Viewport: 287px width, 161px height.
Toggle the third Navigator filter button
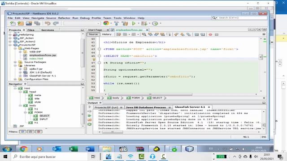(39, 131)
